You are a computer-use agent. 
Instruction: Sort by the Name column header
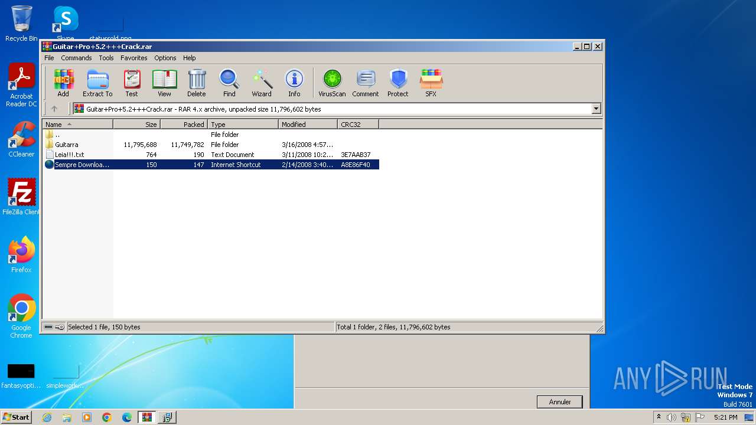77,125
